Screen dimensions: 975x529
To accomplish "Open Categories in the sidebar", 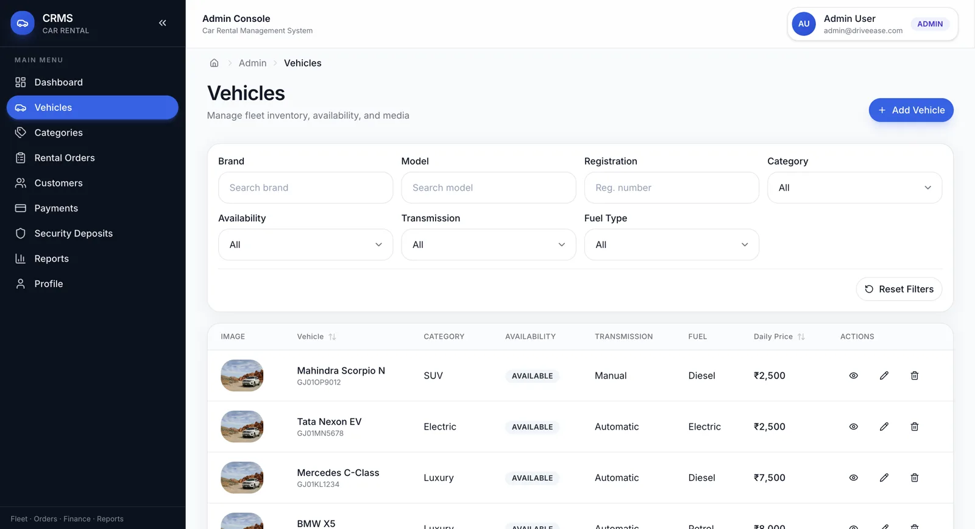I will (93, 132).
